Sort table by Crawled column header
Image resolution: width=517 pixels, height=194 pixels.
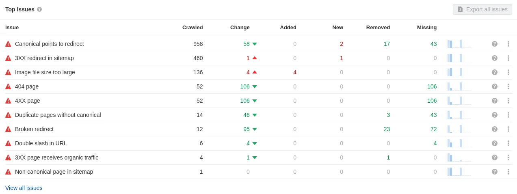[x=193, y=28]
